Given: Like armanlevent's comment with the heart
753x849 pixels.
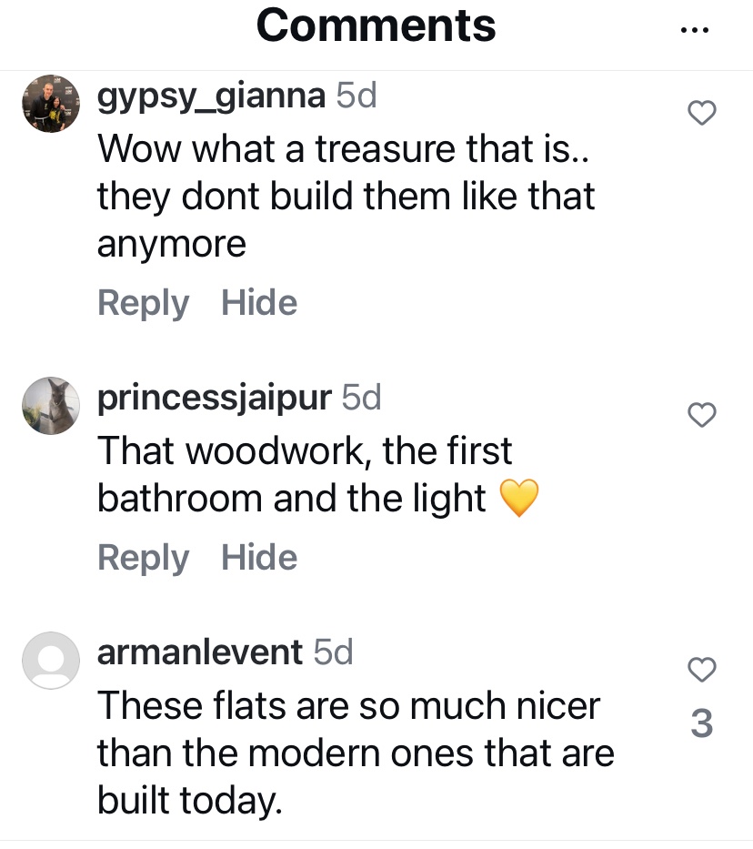Looking at the screenshot, I should coord(700,670).
